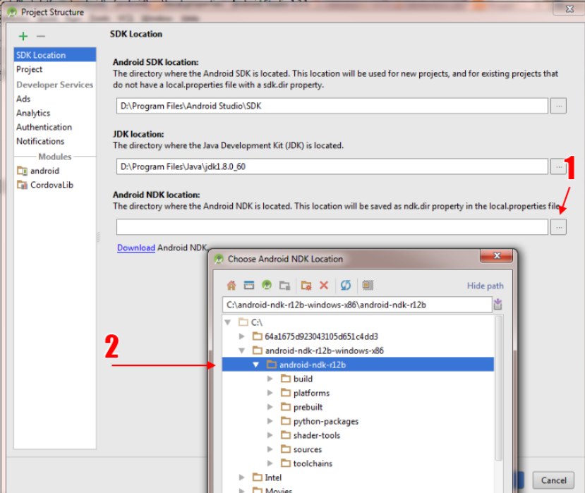585x493 pixels.
Task: Select the toolchains folder
Action: pos(313,463)
